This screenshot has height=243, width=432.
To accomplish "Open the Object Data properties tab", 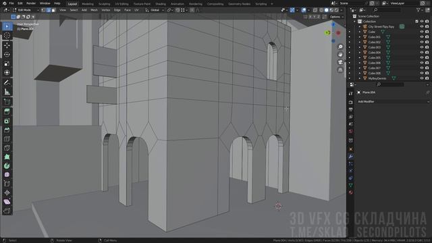I will pyautogui.click(x=351, y=185).
